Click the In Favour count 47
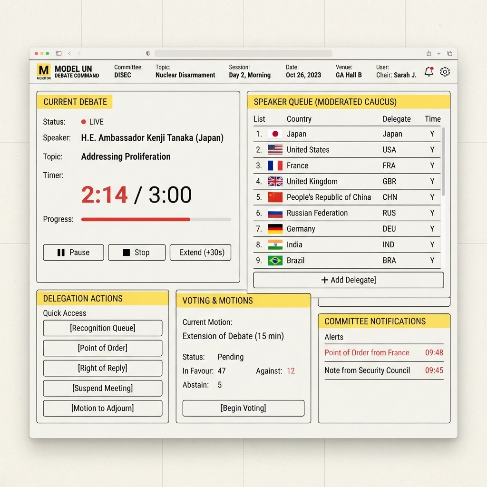Viewport: 487px width, 487px height. tap(222, 371)
